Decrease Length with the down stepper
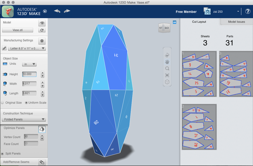 42,95
